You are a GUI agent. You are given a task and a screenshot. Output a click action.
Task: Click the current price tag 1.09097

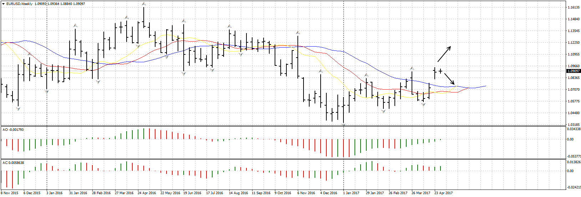pyautogui.click(x=574, y=71)
